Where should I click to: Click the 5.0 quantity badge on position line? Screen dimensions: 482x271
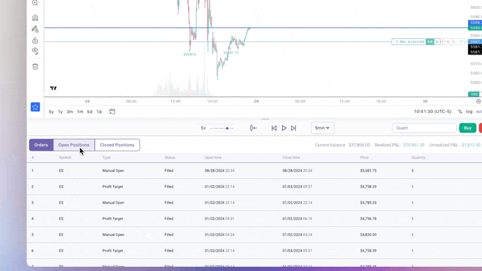[430, 41]
